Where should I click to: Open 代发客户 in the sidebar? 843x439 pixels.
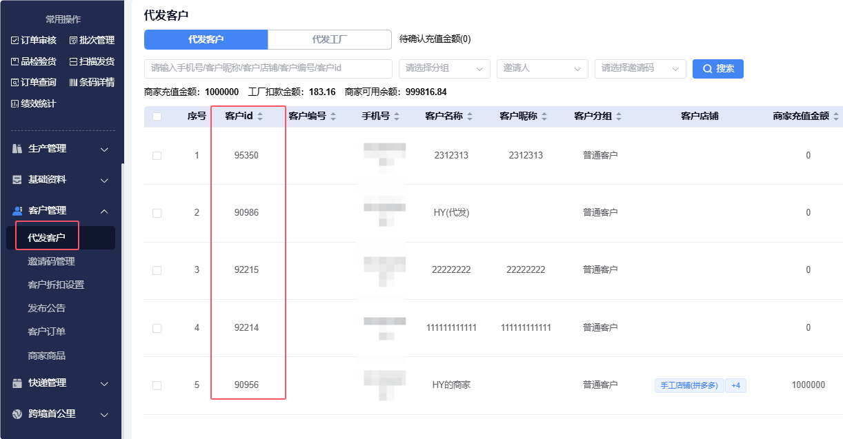pyautogui.click(x=47, y=238)
